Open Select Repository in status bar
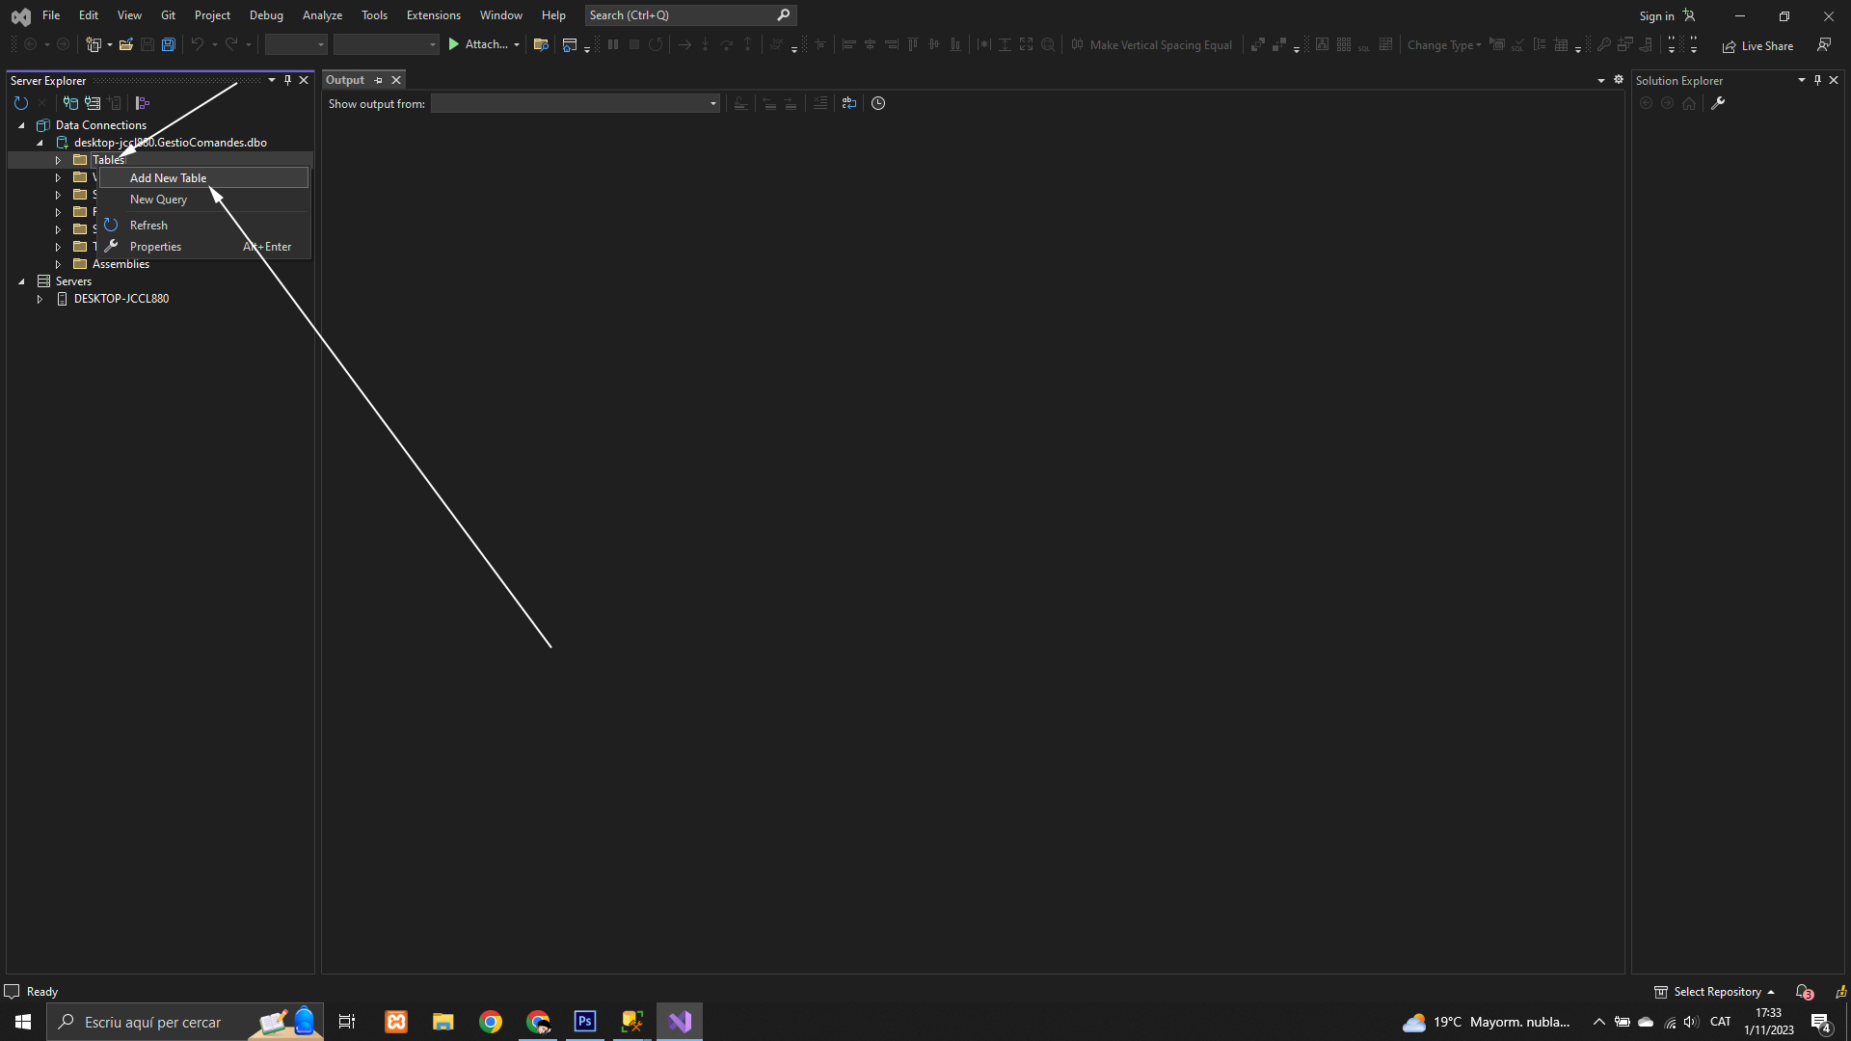The image size is (1851, 1041). coord(1716,992)
